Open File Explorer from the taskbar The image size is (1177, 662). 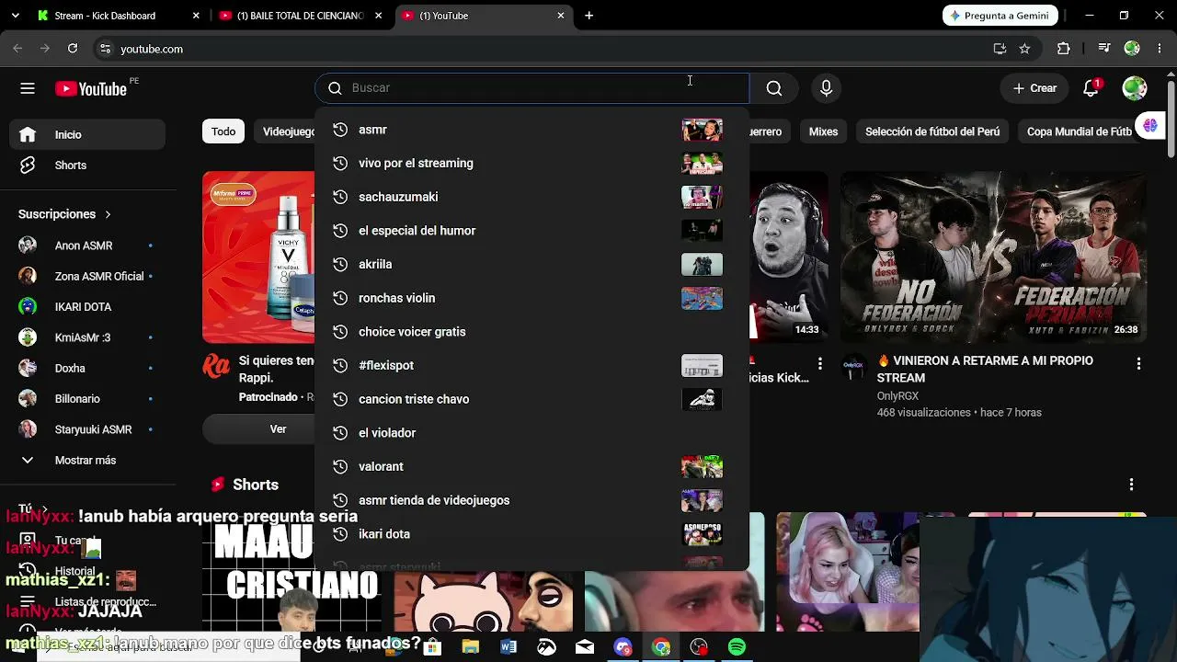pyautogui.click(x=470, y=647)
